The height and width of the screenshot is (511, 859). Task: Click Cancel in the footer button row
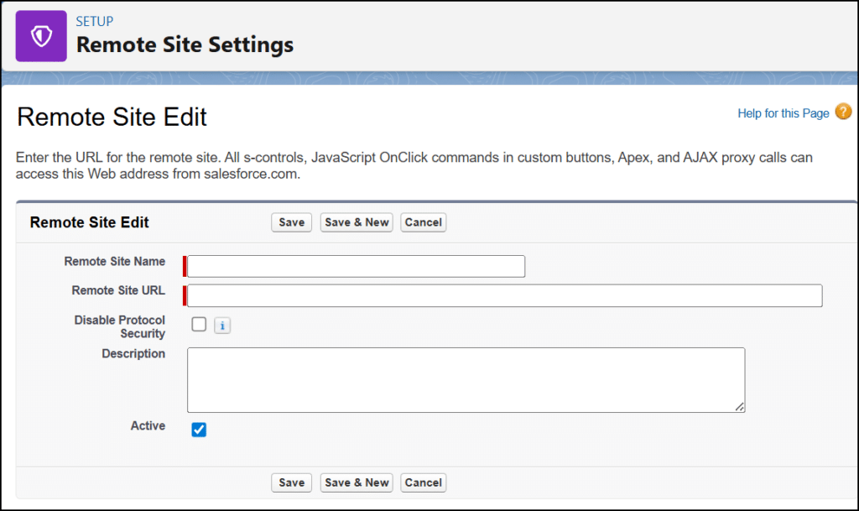(423, 482)
